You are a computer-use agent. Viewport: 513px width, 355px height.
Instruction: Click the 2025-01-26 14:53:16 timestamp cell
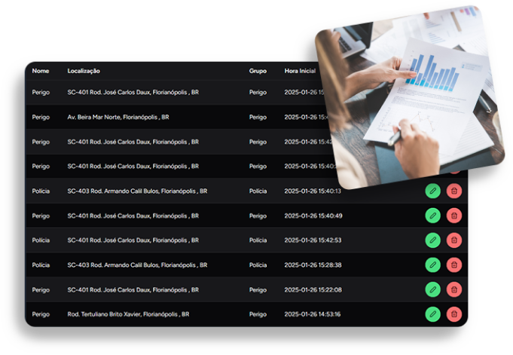313,314
